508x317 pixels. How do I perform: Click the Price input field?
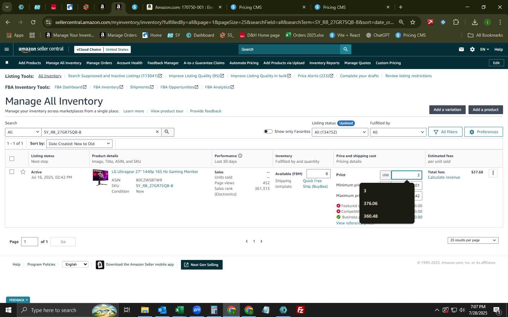coord(406,175)
